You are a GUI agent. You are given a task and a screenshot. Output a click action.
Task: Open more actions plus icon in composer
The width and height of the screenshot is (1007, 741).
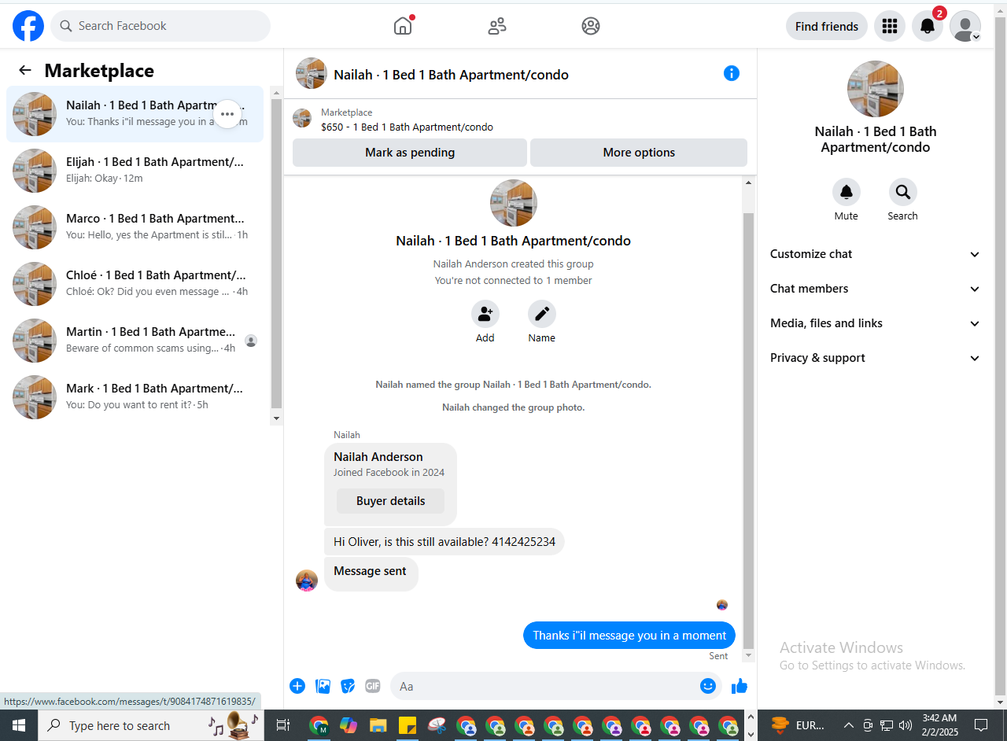coord(297,686)
